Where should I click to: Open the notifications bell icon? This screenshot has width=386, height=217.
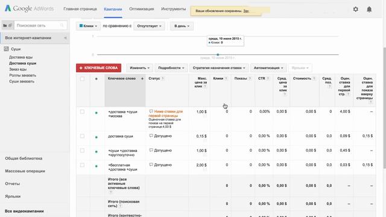point(369,10)
